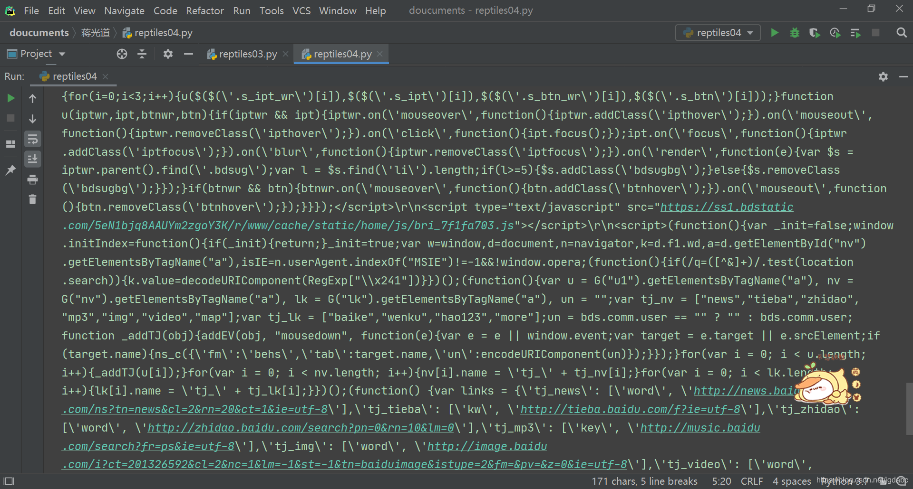Select the reptiles04 Run tab
This screenshot has width=913, height=489.
68,76
